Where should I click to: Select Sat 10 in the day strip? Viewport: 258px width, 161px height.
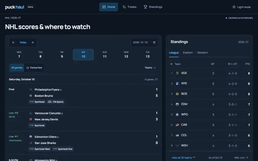pos(83,55)
